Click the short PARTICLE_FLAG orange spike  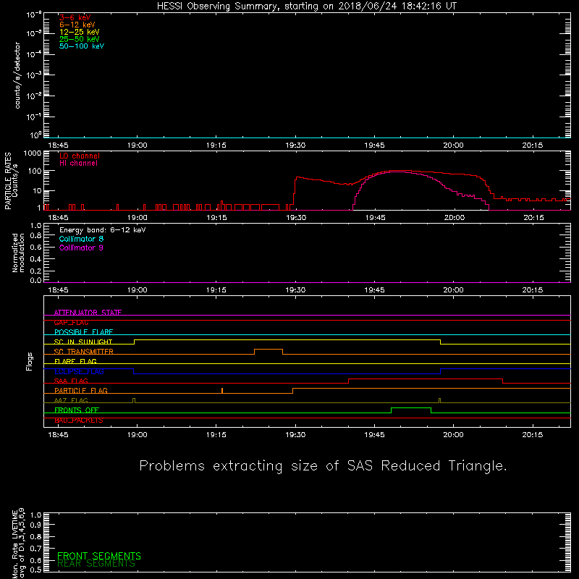coord(222,390)
